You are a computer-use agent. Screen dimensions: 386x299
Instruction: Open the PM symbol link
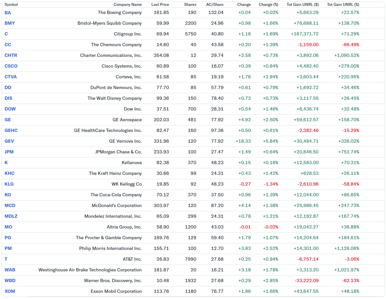pyautogui.click(x=8, y=248)
